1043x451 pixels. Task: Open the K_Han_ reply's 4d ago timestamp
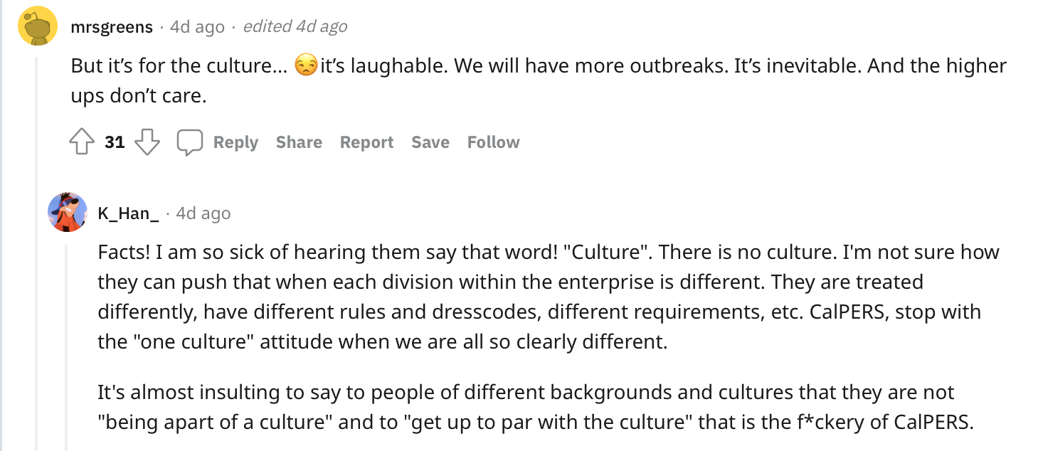click(203, 213)
